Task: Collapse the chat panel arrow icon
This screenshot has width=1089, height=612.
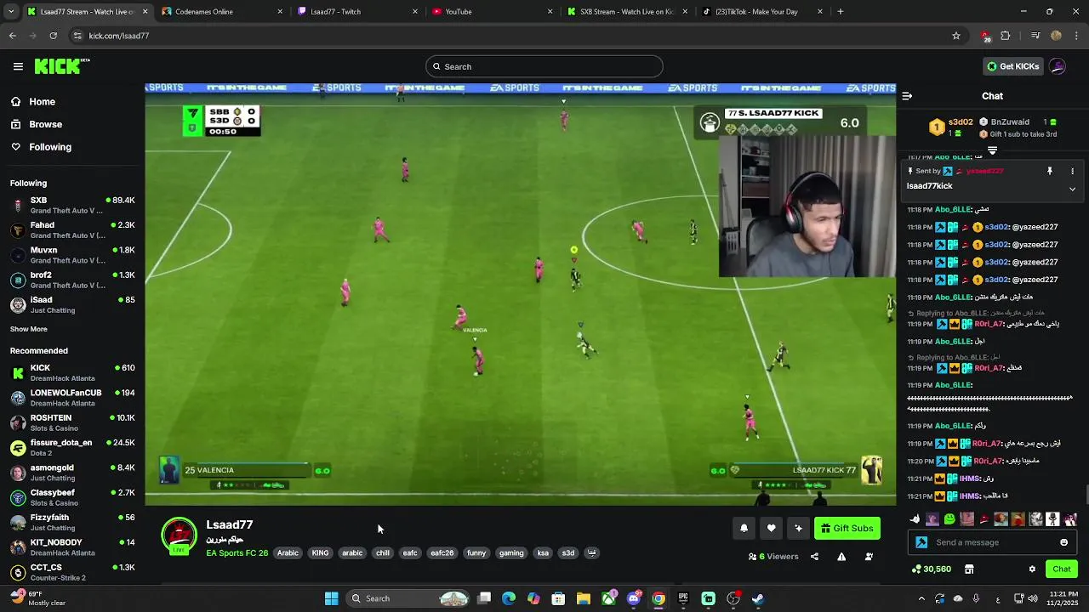Action: [x=907, y=96]
